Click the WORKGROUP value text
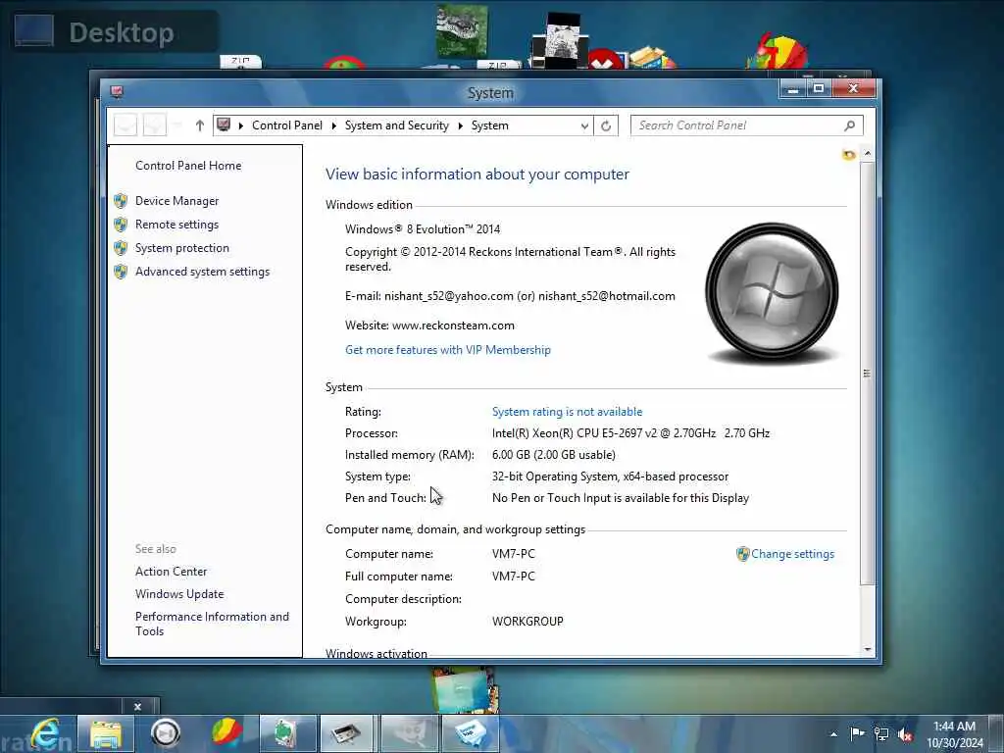1004x753 pixels. point(527,621)
